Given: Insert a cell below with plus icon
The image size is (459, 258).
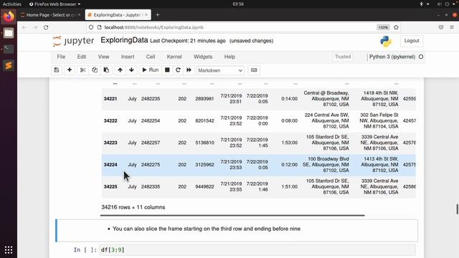Looking at the screenshot, I should (x=70, y=70).
